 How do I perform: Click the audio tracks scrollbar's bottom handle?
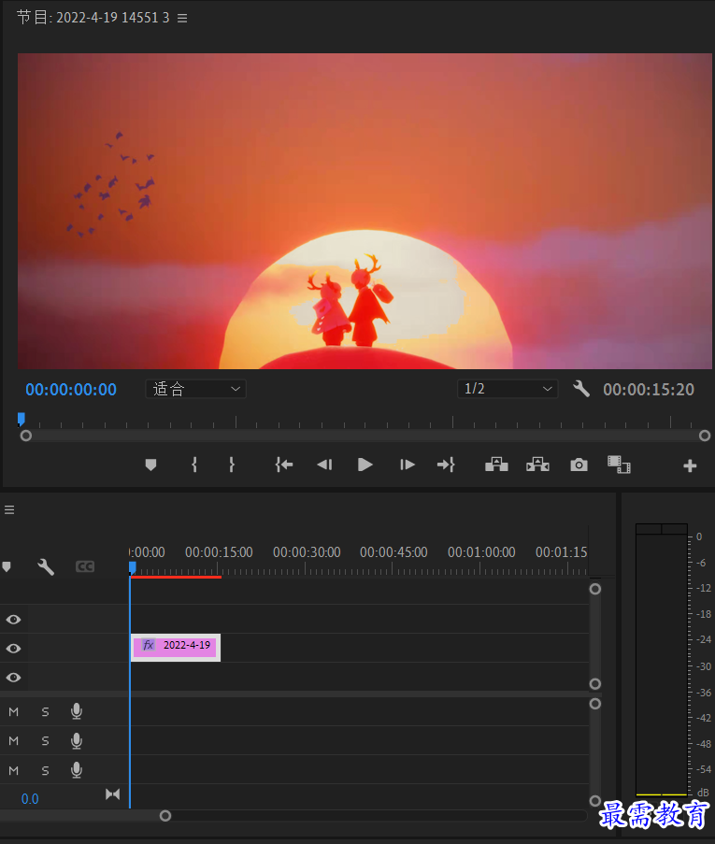coord(595,801)
